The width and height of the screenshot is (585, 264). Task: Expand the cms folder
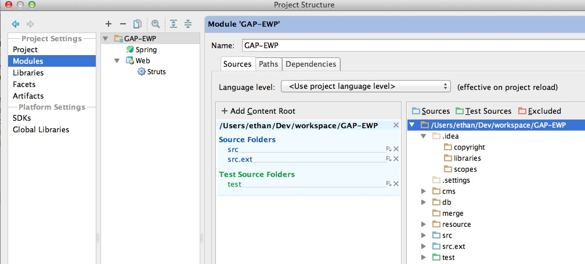[424, 191]
